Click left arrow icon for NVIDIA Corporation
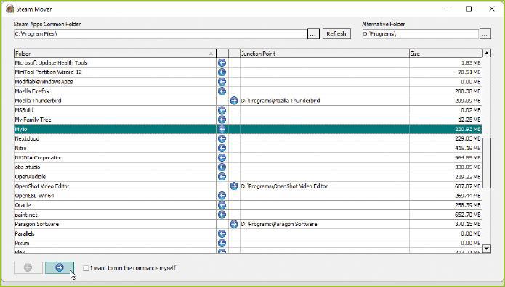The height and width of the screenshot is (287, 505). point(222,157)
